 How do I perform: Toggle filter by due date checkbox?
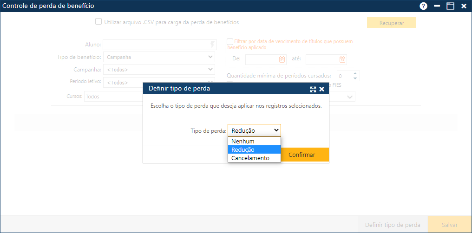(x=230, y=42)
